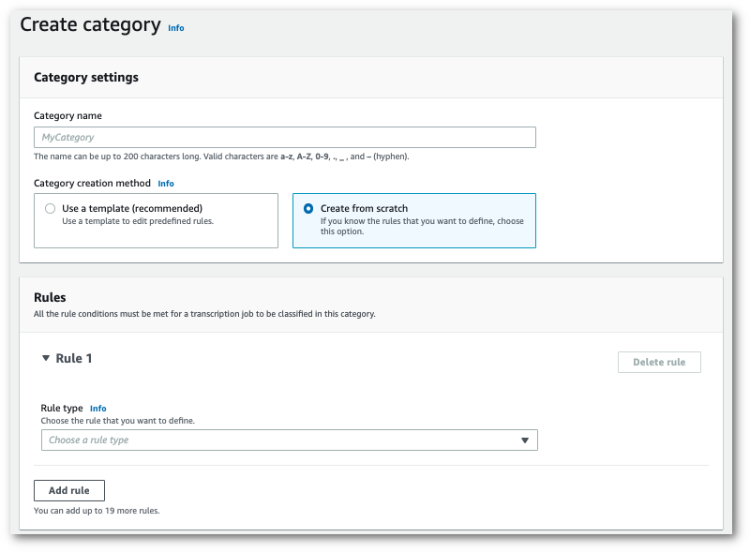Open the Info link next to Create category
Image resolution: width=750 pixels, height=552 pixels.
tap(175, 28)
